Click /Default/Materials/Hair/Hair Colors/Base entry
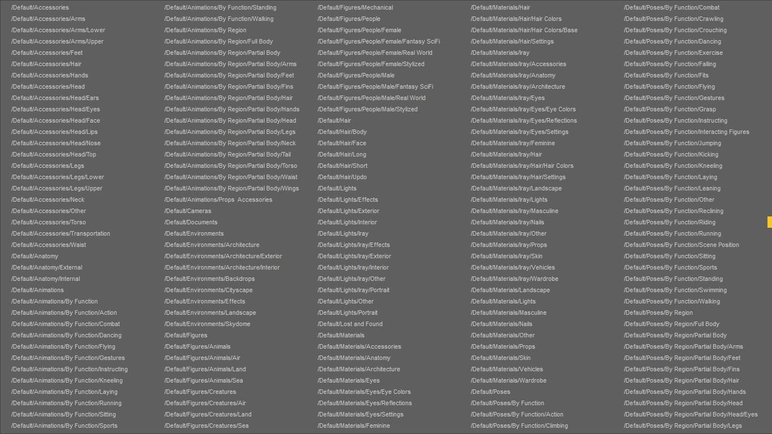 pyautogui.click(x=524, y=30)
